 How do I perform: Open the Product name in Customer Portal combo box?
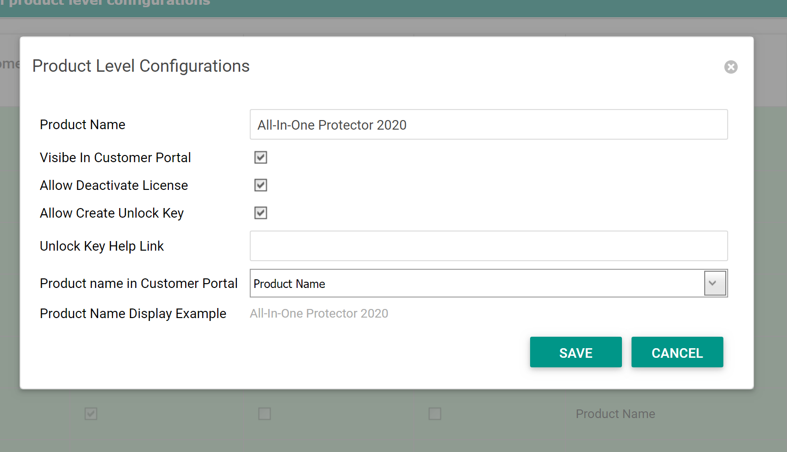click(477, 284)
